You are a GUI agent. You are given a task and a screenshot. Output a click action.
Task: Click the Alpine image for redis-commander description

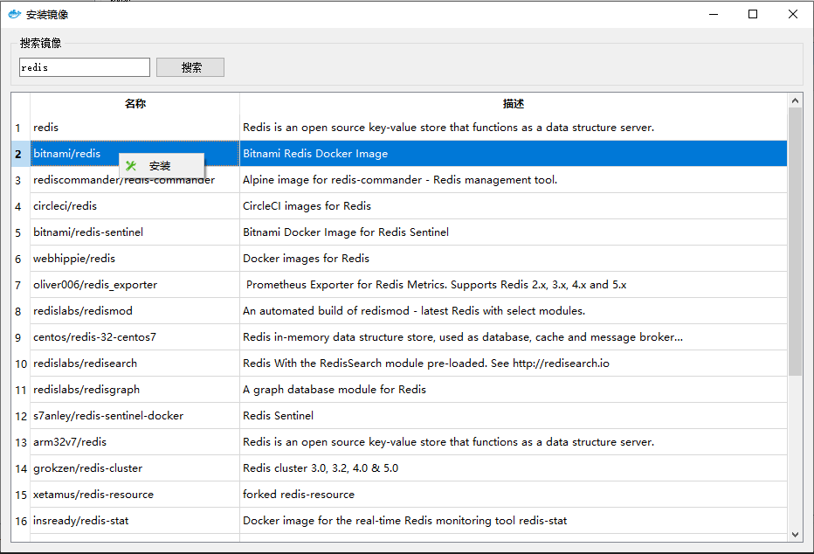(514, 180)
